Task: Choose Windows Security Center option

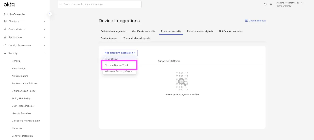Action: click(x=119, y=71)
